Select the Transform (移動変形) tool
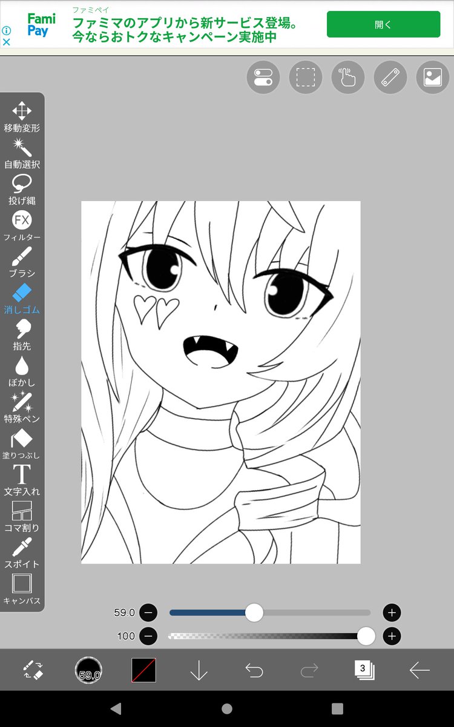Screen dimensions: 454x727 22,117
